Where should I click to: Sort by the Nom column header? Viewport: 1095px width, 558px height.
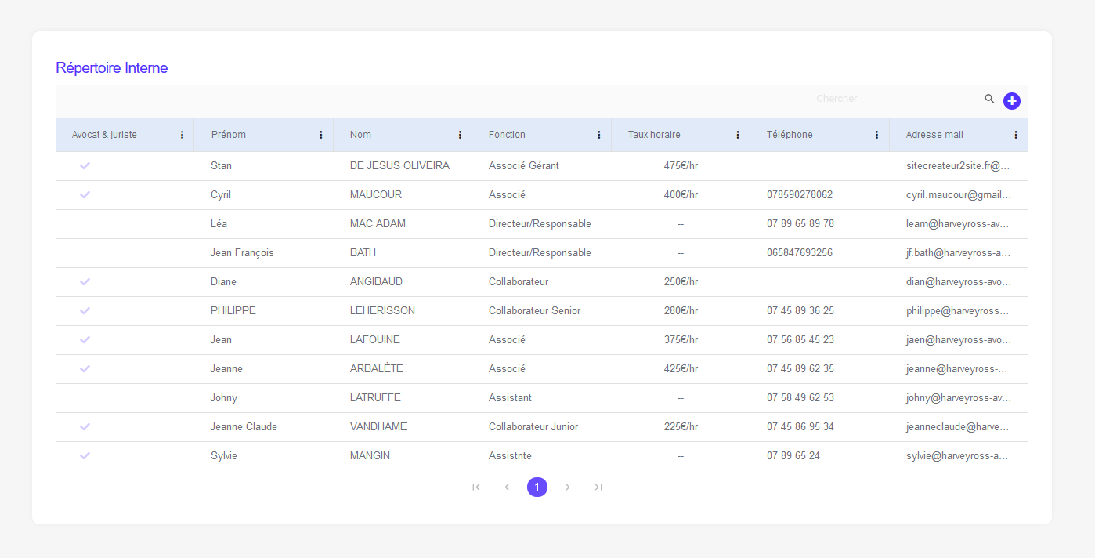coord(360,135)
